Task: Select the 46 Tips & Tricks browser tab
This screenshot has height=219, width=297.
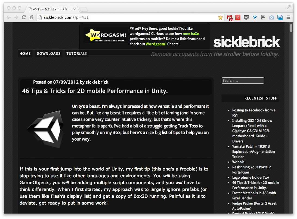Action: coord(51,9)
